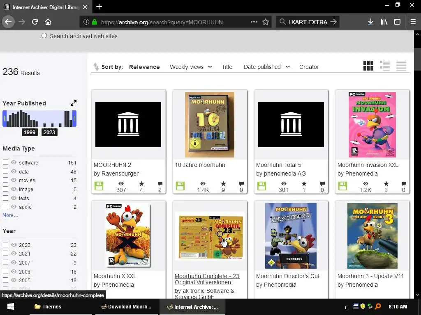Reload the page with the refresh icon
421x315 pixels.
[35, 22]
